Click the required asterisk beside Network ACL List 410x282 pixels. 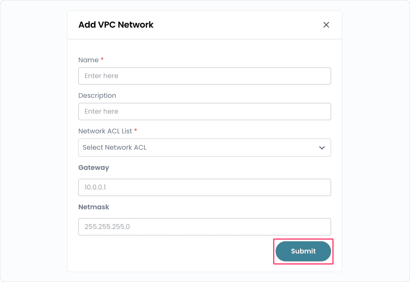coord(136,130)
